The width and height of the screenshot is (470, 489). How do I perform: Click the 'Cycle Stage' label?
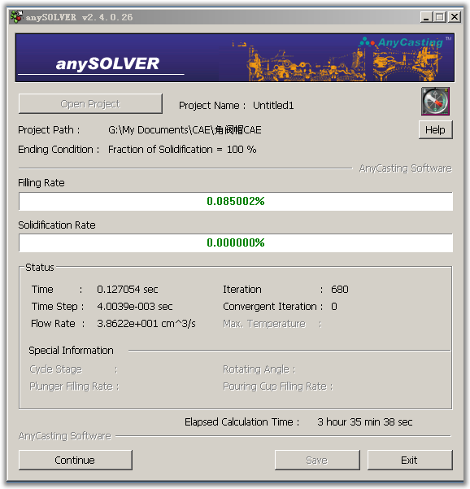pyautogui.click(x=56, y=369)
